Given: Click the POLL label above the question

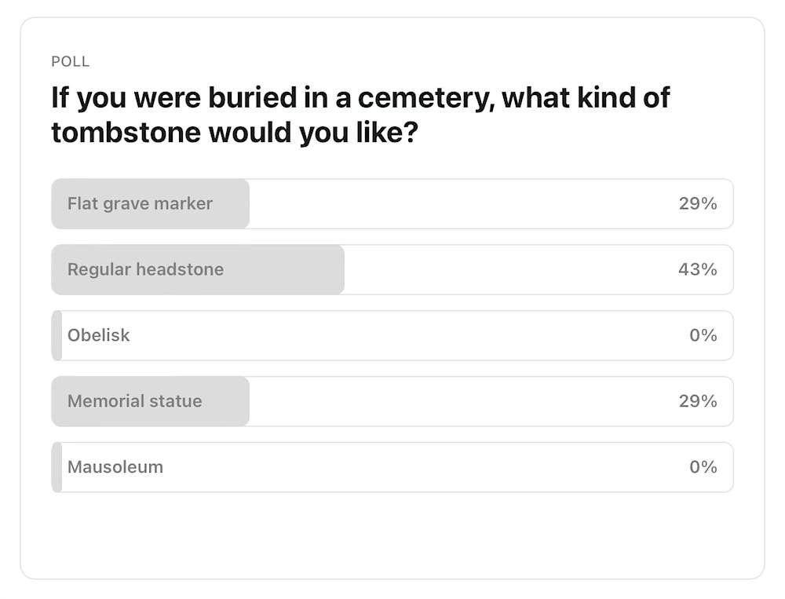Looking at the screenshot, I should [71, 61].
